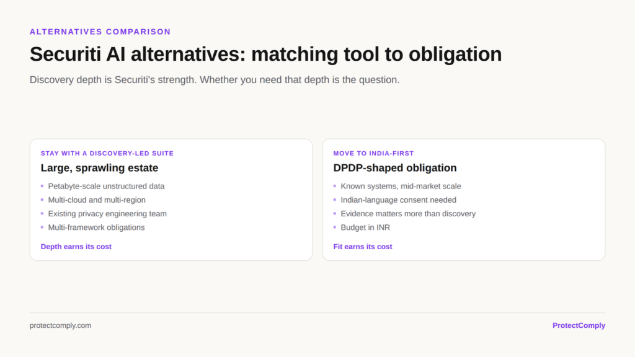Viewport: 635px width, 357px height.
Task: Click the 'Depth earns its cost' text
Action: point(76,247)
